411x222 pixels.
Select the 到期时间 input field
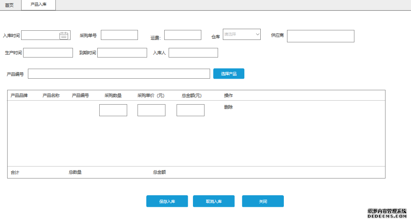(122, 53)
